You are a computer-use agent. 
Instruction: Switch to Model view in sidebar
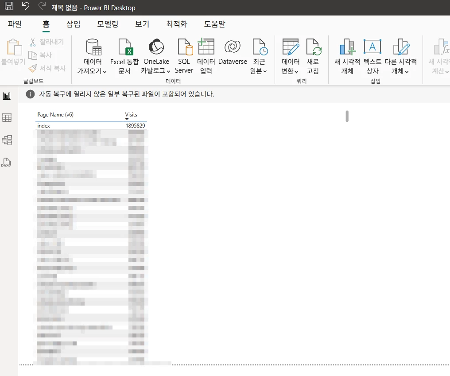click(7, 140)
